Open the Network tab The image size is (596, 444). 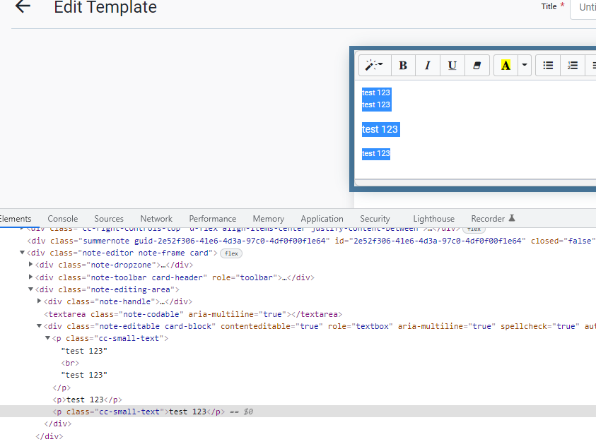click(x=156, y=219)
